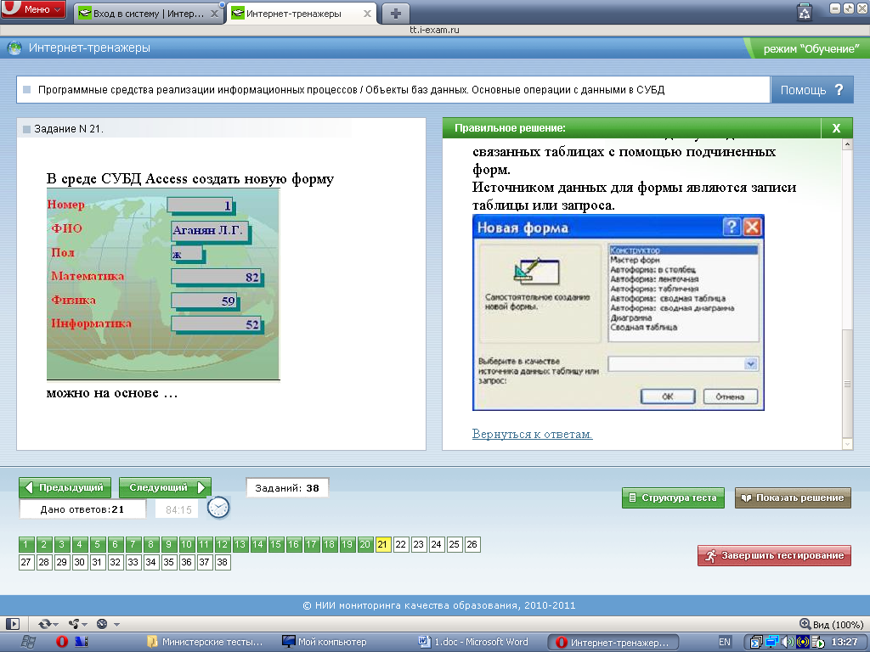Click the Новая форма dialog screenshot
Viewport: 870px width, 652px height.
click(x=619, y=312)
